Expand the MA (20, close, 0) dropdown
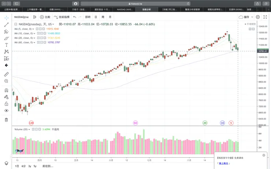The height and width of the screenshot is (169, 271). (34, 38)
